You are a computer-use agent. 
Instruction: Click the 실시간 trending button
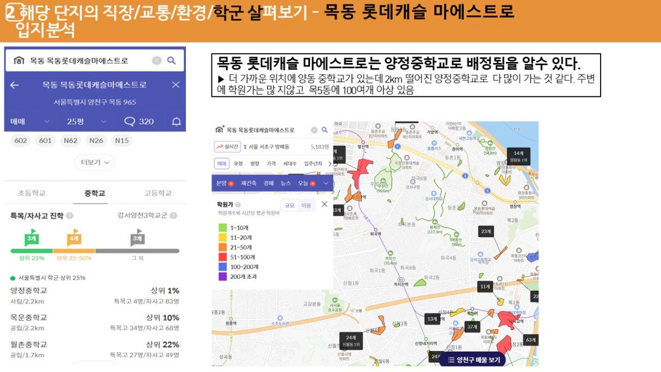point(227,146)
